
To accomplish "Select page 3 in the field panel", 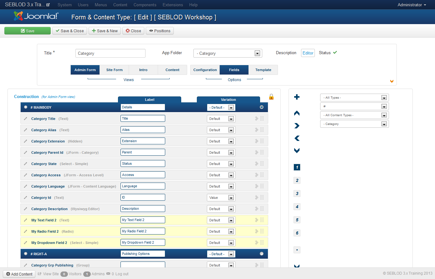I will [x=297, y=194].
